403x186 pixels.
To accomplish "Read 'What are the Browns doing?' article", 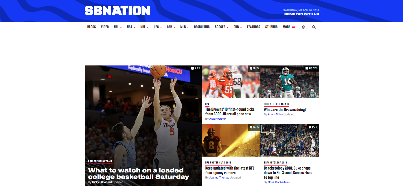I will (x=285, y=110).
